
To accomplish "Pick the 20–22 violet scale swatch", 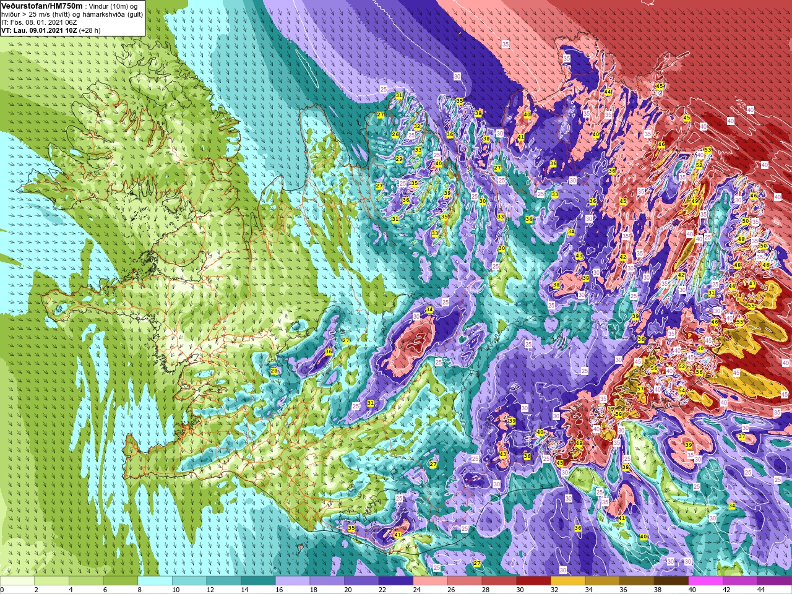I will click(x=361, y=581).
